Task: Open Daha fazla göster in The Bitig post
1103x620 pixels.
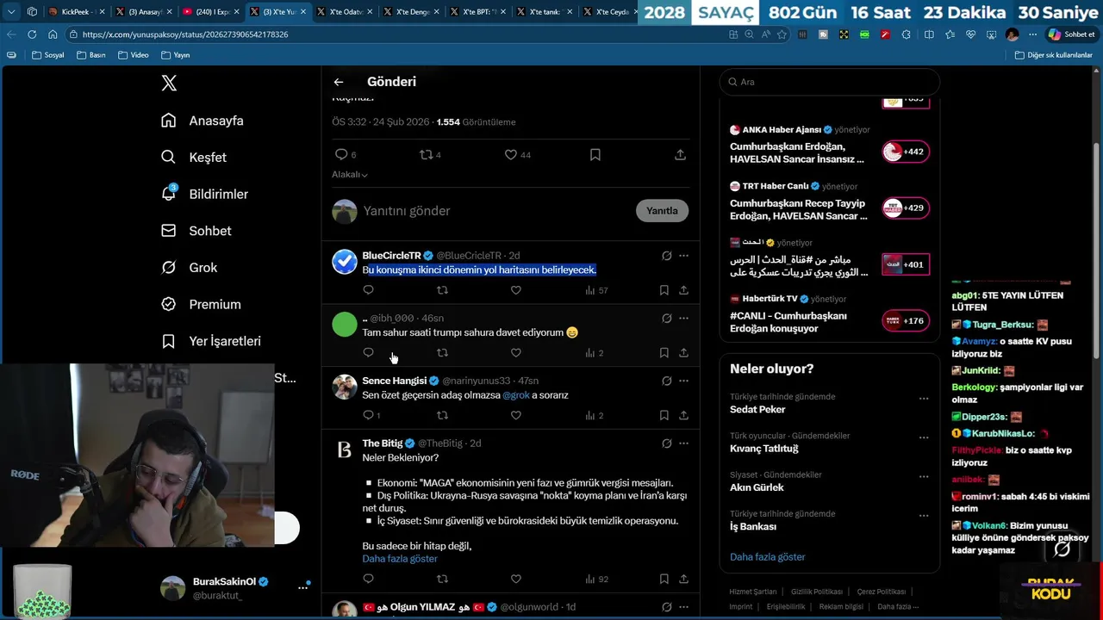Action: [400, 559]
